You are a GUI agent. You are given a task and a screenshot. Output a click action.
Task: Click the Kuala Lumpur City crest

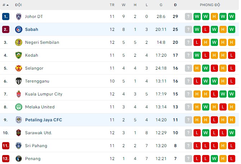click(19, 94)
